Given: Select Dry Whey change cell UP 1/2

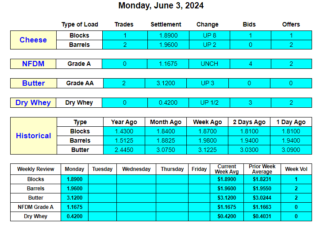Looking at the screenshot, I should (209, 102).
